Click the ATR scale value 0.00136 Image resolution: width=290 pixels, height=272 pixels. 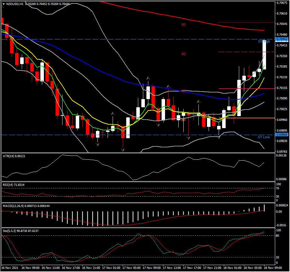pyautogui.click(x=281, y=156)
